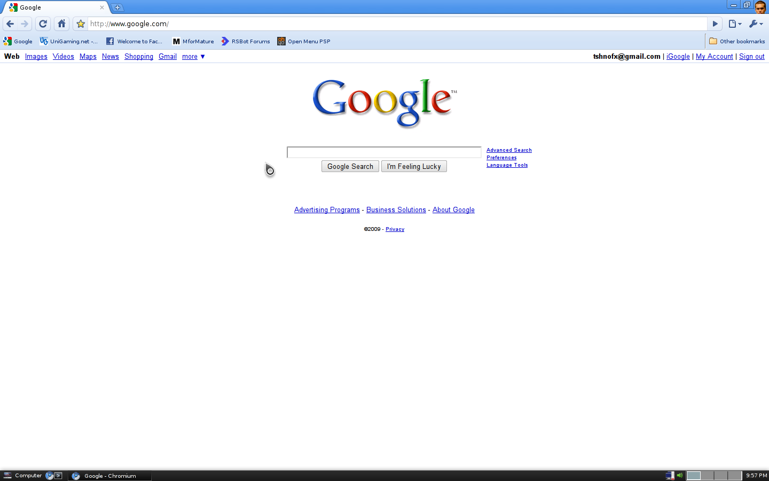This screenshot has width=769, height=481.
Task: Open the page control menu
Action: (735, 24)
